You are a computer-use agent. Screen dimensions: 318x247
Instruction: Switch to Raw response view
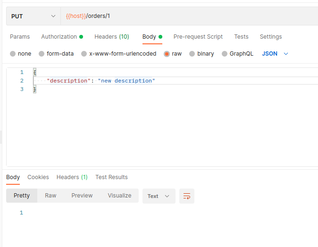[50, 196]
